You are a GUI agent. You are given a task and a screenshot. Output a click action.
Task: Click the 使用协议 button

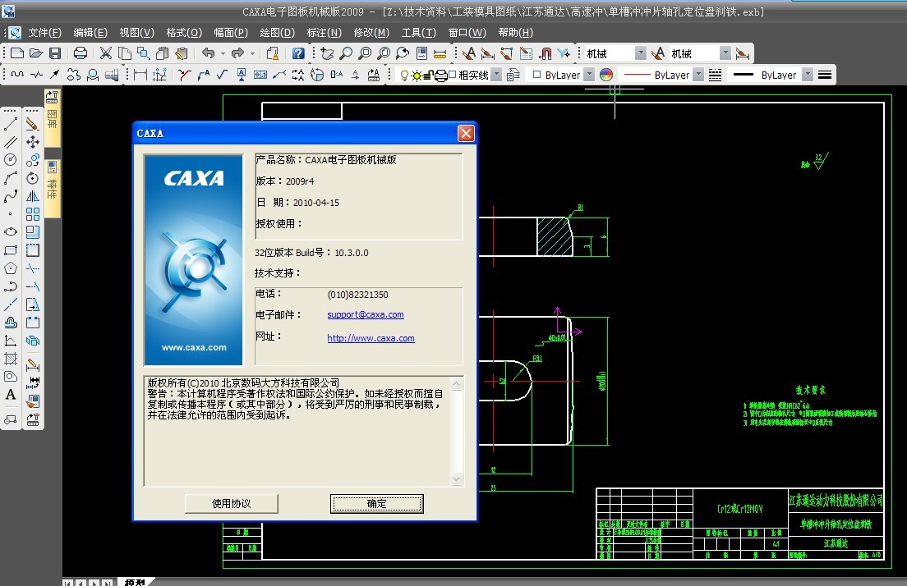coord(232,503)
